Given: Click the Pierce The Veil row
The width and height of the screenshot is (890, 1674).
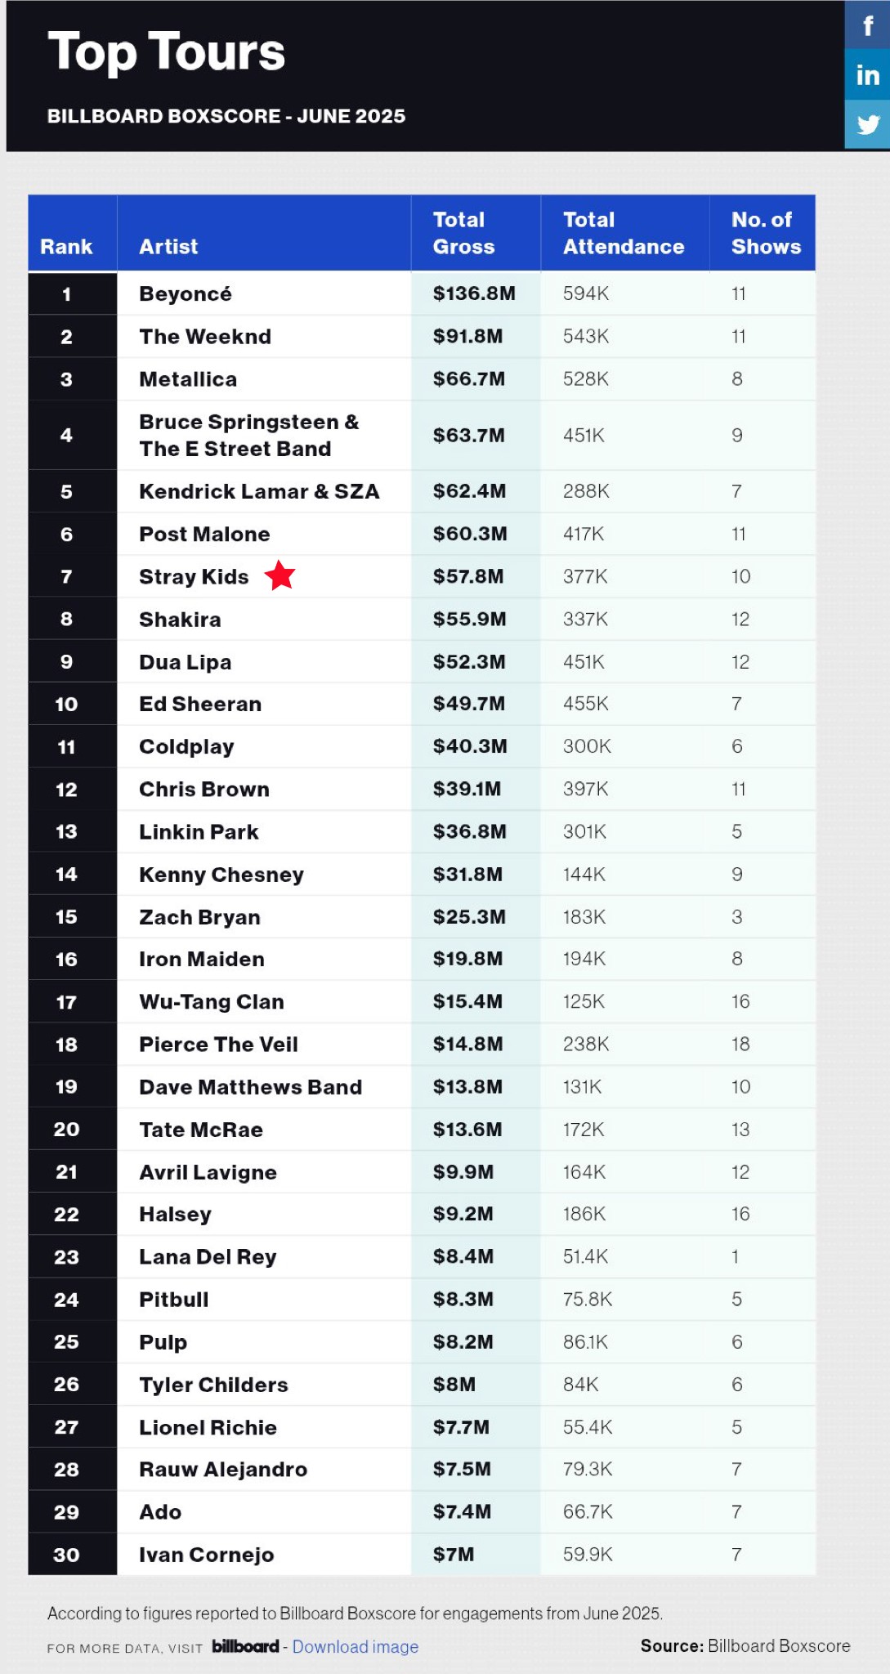Looking at the screenshot, I should (422, 1044).
